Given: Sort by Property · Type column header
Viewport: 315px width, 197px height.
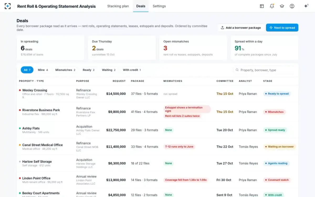Looking at the screenshot, I should pos(31,81).
